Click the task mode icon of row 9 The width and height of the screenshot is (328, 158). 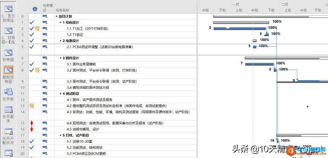(45, 81)
